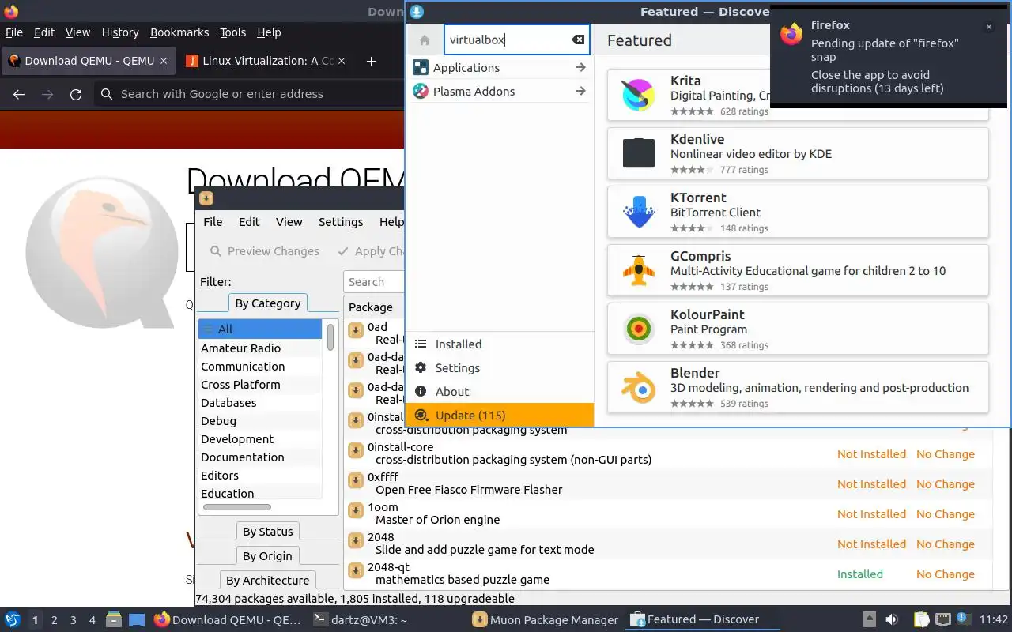Click Preview Changes in Muon
Viewport: 1012px width, 632px height.
265,251
